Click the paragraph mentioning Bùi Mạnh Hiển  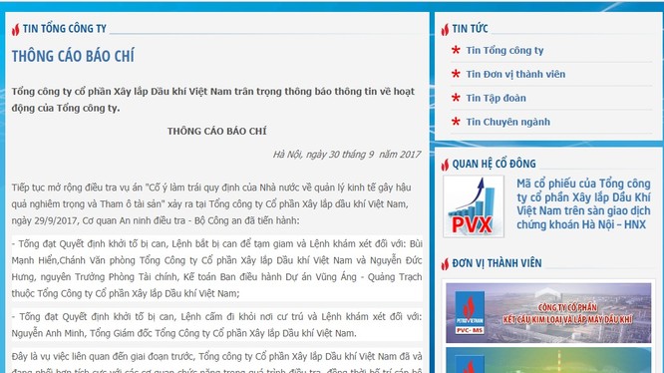click(216, 268)
